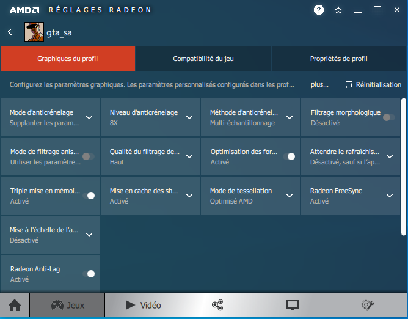408x319 pixels.
Task: Toggle Radeon Anti-Lag switch
Action: 89,274
